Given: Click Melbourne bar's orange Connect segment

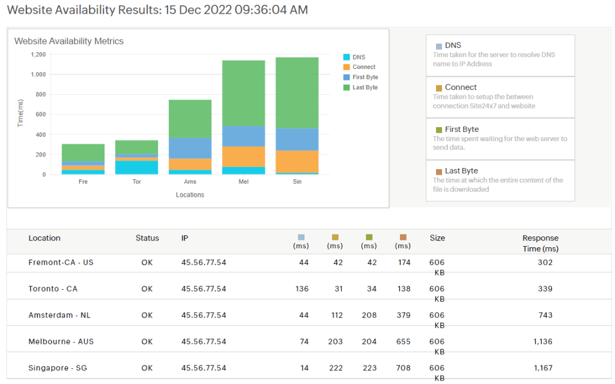Looking at the screenshot, I should (x=243, y=156).
